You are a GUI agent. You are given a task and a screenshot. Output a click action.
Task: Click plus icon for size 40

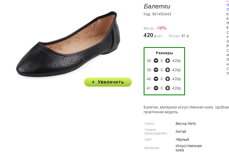[x=168, y=79]
